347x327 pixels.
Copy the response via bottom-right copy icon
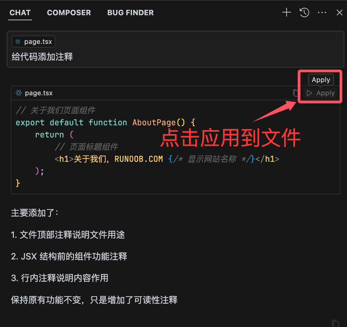click(335, 323)
